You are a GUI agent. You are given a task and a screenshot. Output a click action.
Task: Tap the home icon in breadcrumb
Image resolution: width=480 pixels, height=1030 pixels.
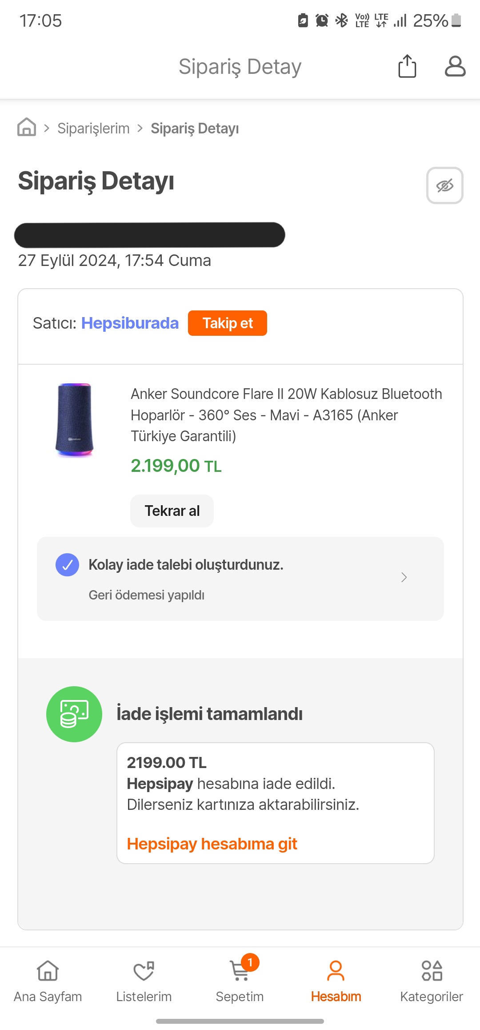click(x=27, y=127)
